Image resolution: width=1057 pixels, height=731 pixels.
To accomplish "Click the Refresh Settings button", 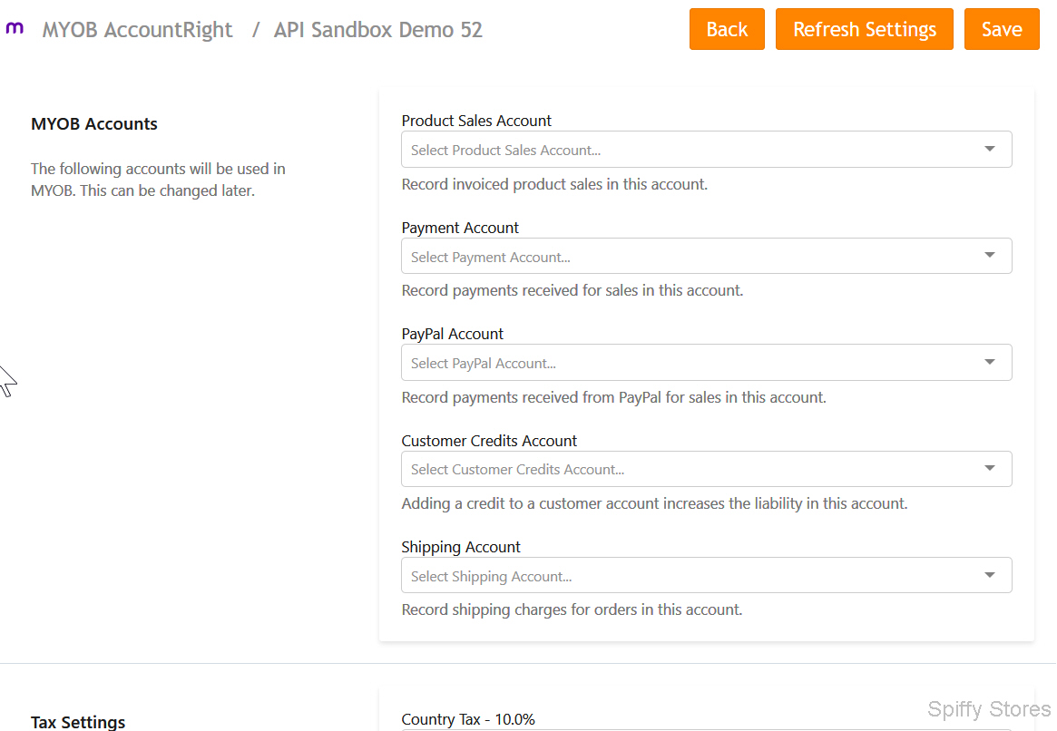I will tap(865, 29).
